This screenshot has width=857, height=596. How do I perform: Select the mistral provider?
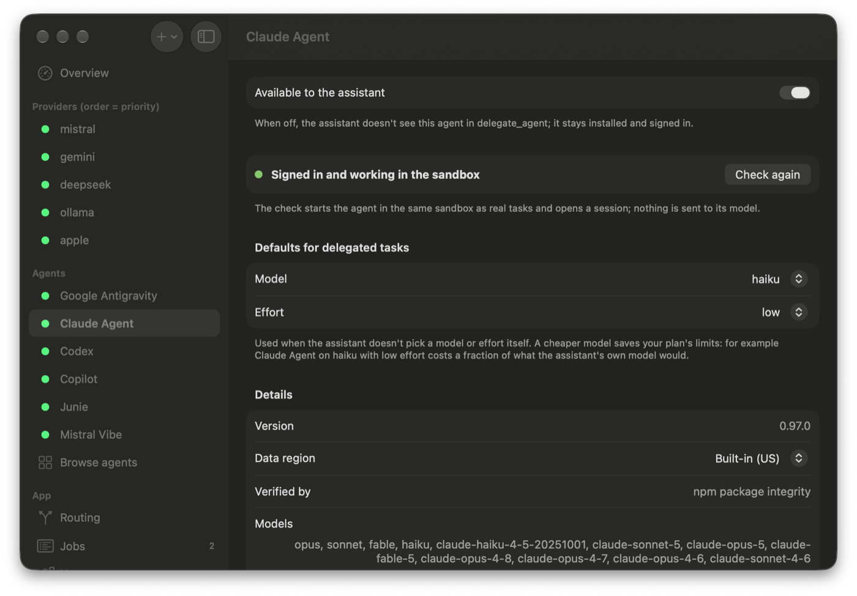pos(124,129)
